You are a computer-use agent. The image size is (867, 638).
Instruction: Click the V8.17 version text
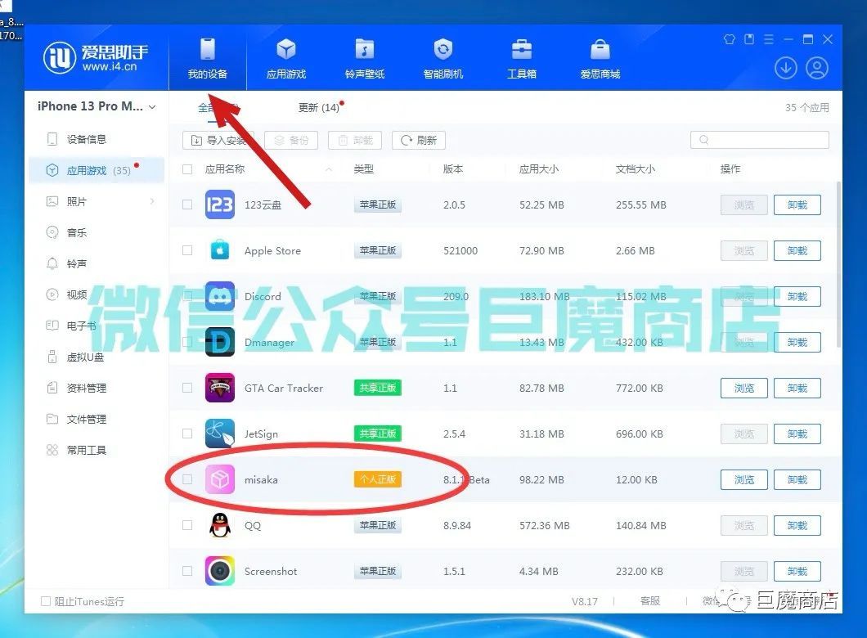click(x=585, y=601)
